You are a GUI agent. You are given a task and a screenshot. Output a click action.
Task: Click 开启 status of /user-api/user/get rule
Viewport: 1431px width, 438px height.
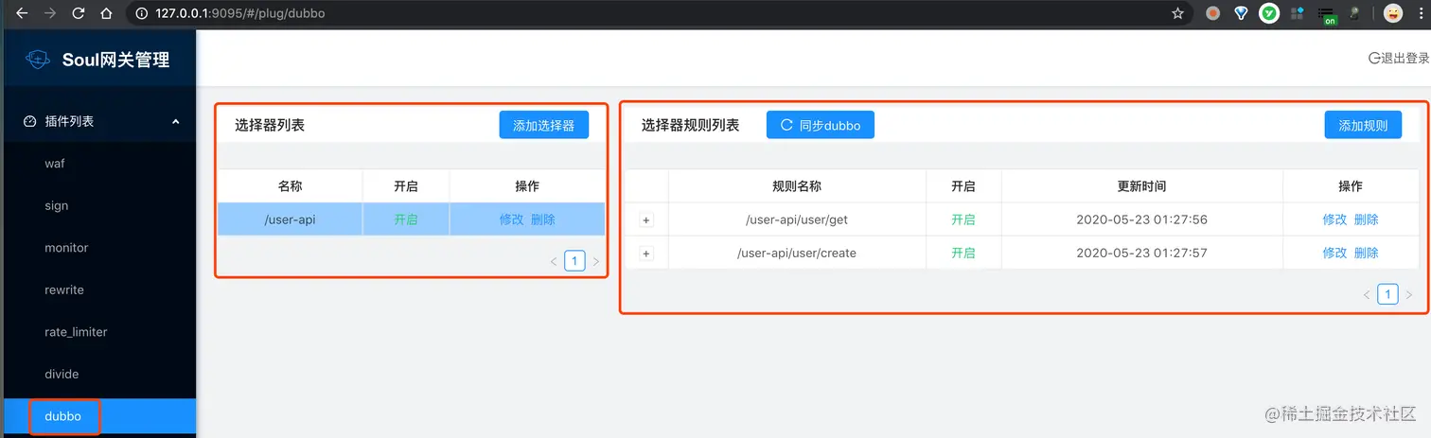(x=963, y=219)
